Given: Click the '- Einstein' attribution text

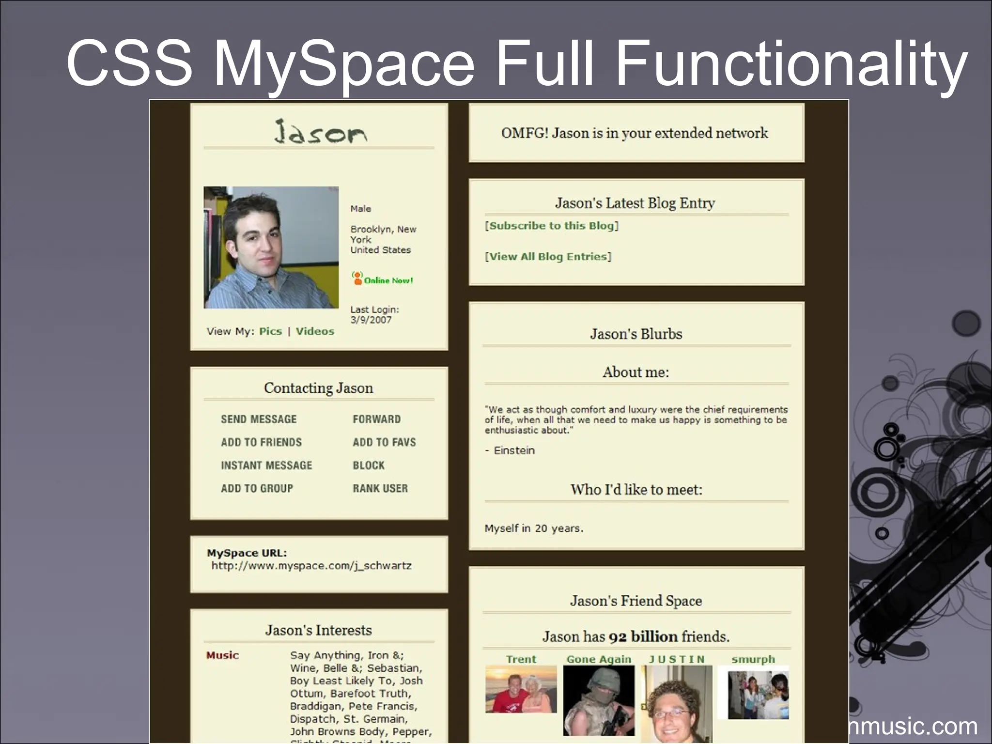Looking at the screenshot, I should [x=510, y=450].
